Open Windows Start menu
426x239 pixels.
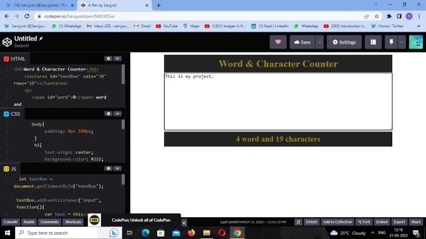(x=8, y=233)
